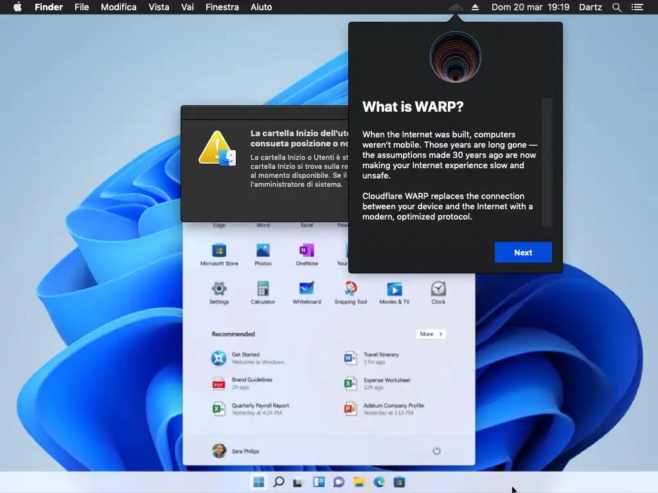This screenshot has width=658, height=493.
Task: Open Quarterly Payroll Report spreadsheet
Action: click(x=250, y=409)
